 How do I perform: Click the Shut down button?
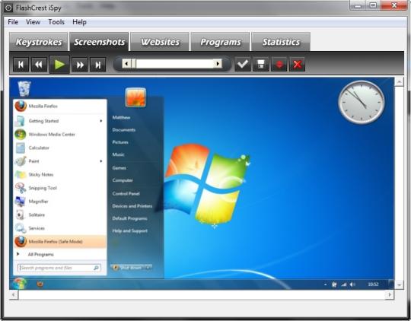tap(128, 268)
